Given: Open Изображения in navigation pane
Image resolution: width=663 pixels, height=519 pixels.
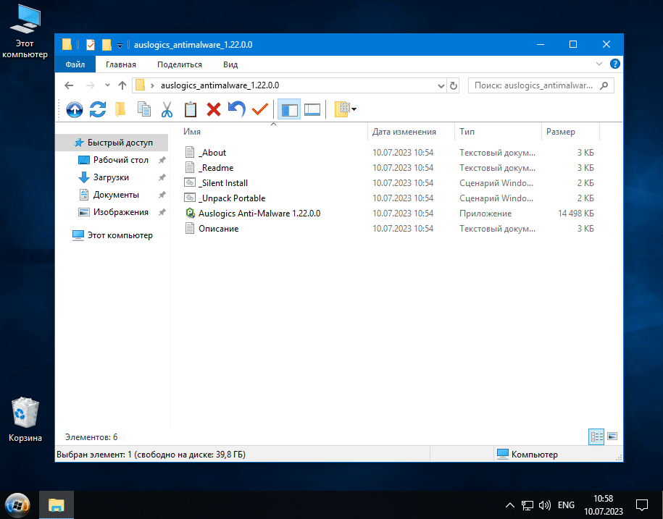Looking at the screenshot, I should (x=113, y=212).
